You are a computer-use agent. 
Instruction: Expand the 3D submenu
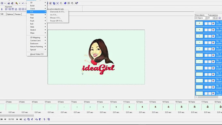(x=37, y=3)
